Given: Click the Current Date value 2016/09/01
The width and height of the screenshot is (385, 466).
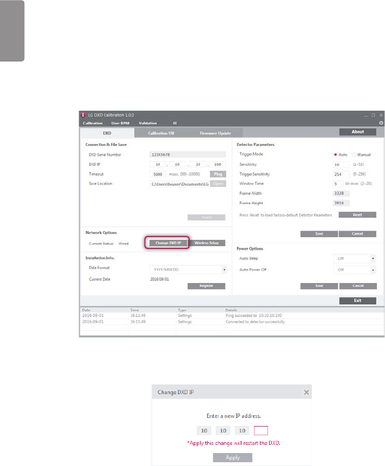Looking at the screenshot, I should pyautogui.click(x=160, y=279).
